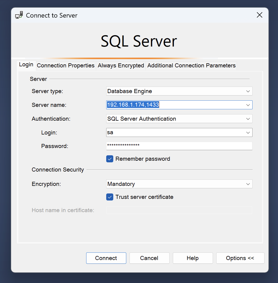Open the Encryption dropdown set to Mandatory

click(179, 184)
